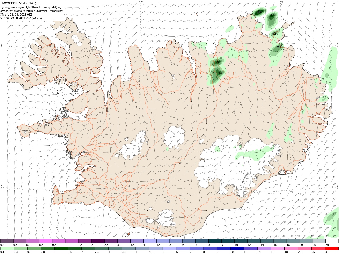Image resolution: width=339 pixels, height=254 pixels.
Task: Click the 2.2 precipitation value on map
Action: click(259, 12)
